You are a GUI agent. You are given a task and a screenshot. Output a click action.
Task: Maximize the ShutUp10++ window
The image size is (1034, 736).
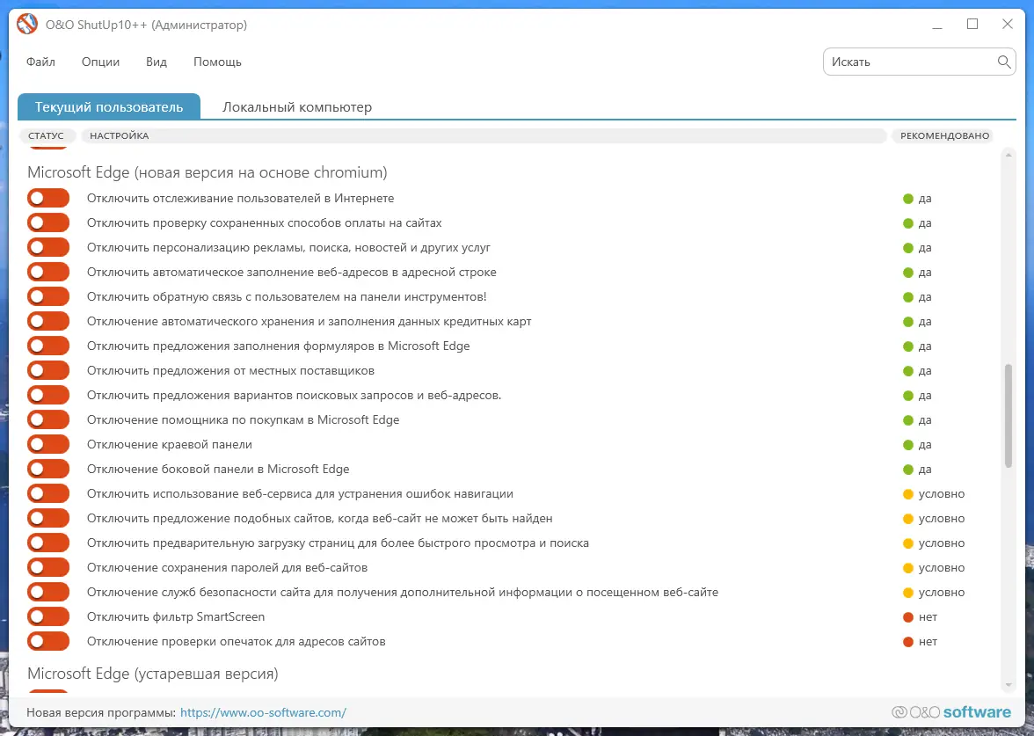tap(972, 25)
